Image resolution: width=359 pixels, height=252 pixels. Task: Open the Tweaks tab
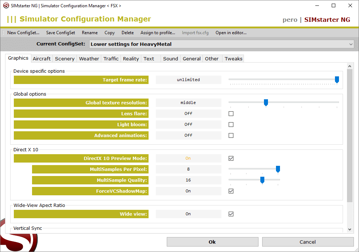[233, 59]
